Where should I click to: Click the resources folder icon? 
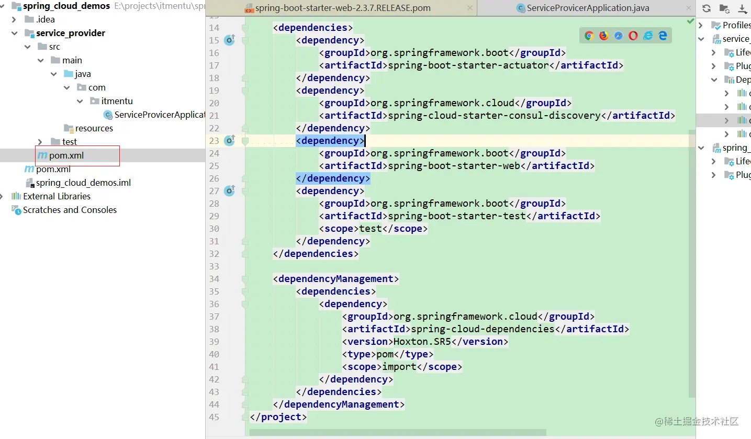click(69, 128)
